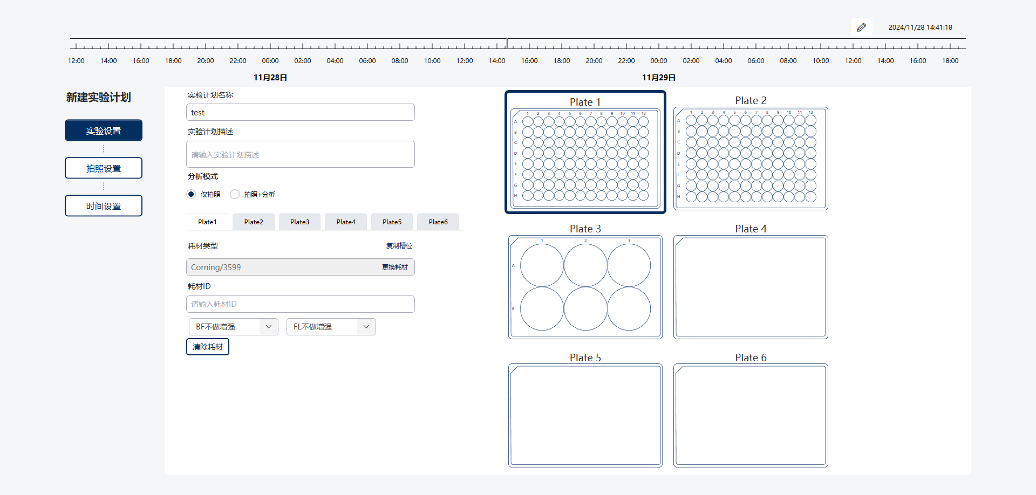The image size is (1036, 495).
Task: Open the BF不做增强 dropdown
Action: pos(233,327)
